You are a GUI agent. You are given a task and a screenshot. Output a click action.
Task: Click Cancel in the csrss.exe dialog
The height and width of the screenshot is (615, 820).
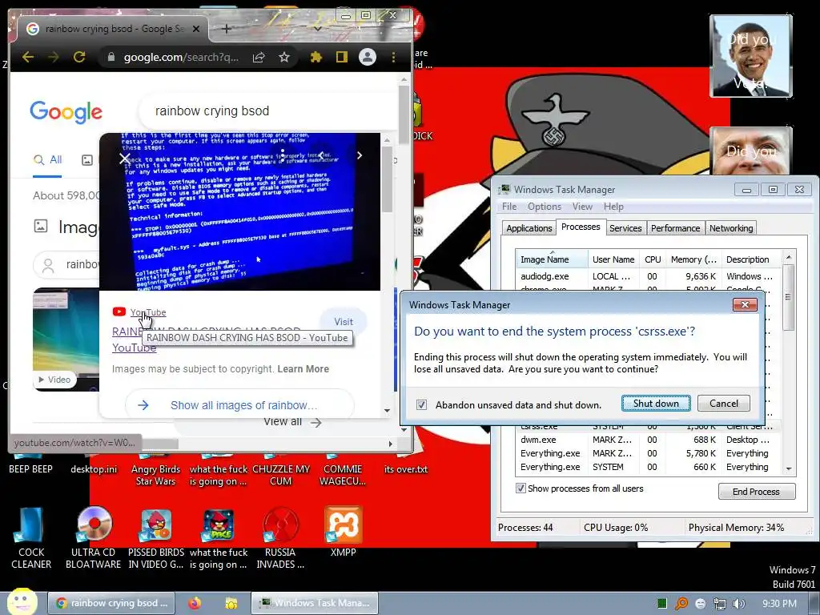[x=724, y=404]
